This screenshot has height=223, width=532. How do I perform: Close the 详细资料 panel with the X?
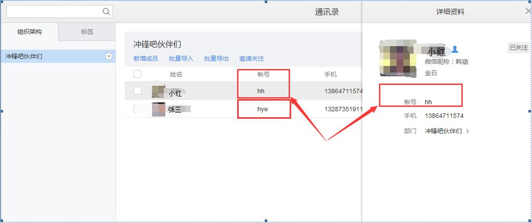(x=528, y=10)
